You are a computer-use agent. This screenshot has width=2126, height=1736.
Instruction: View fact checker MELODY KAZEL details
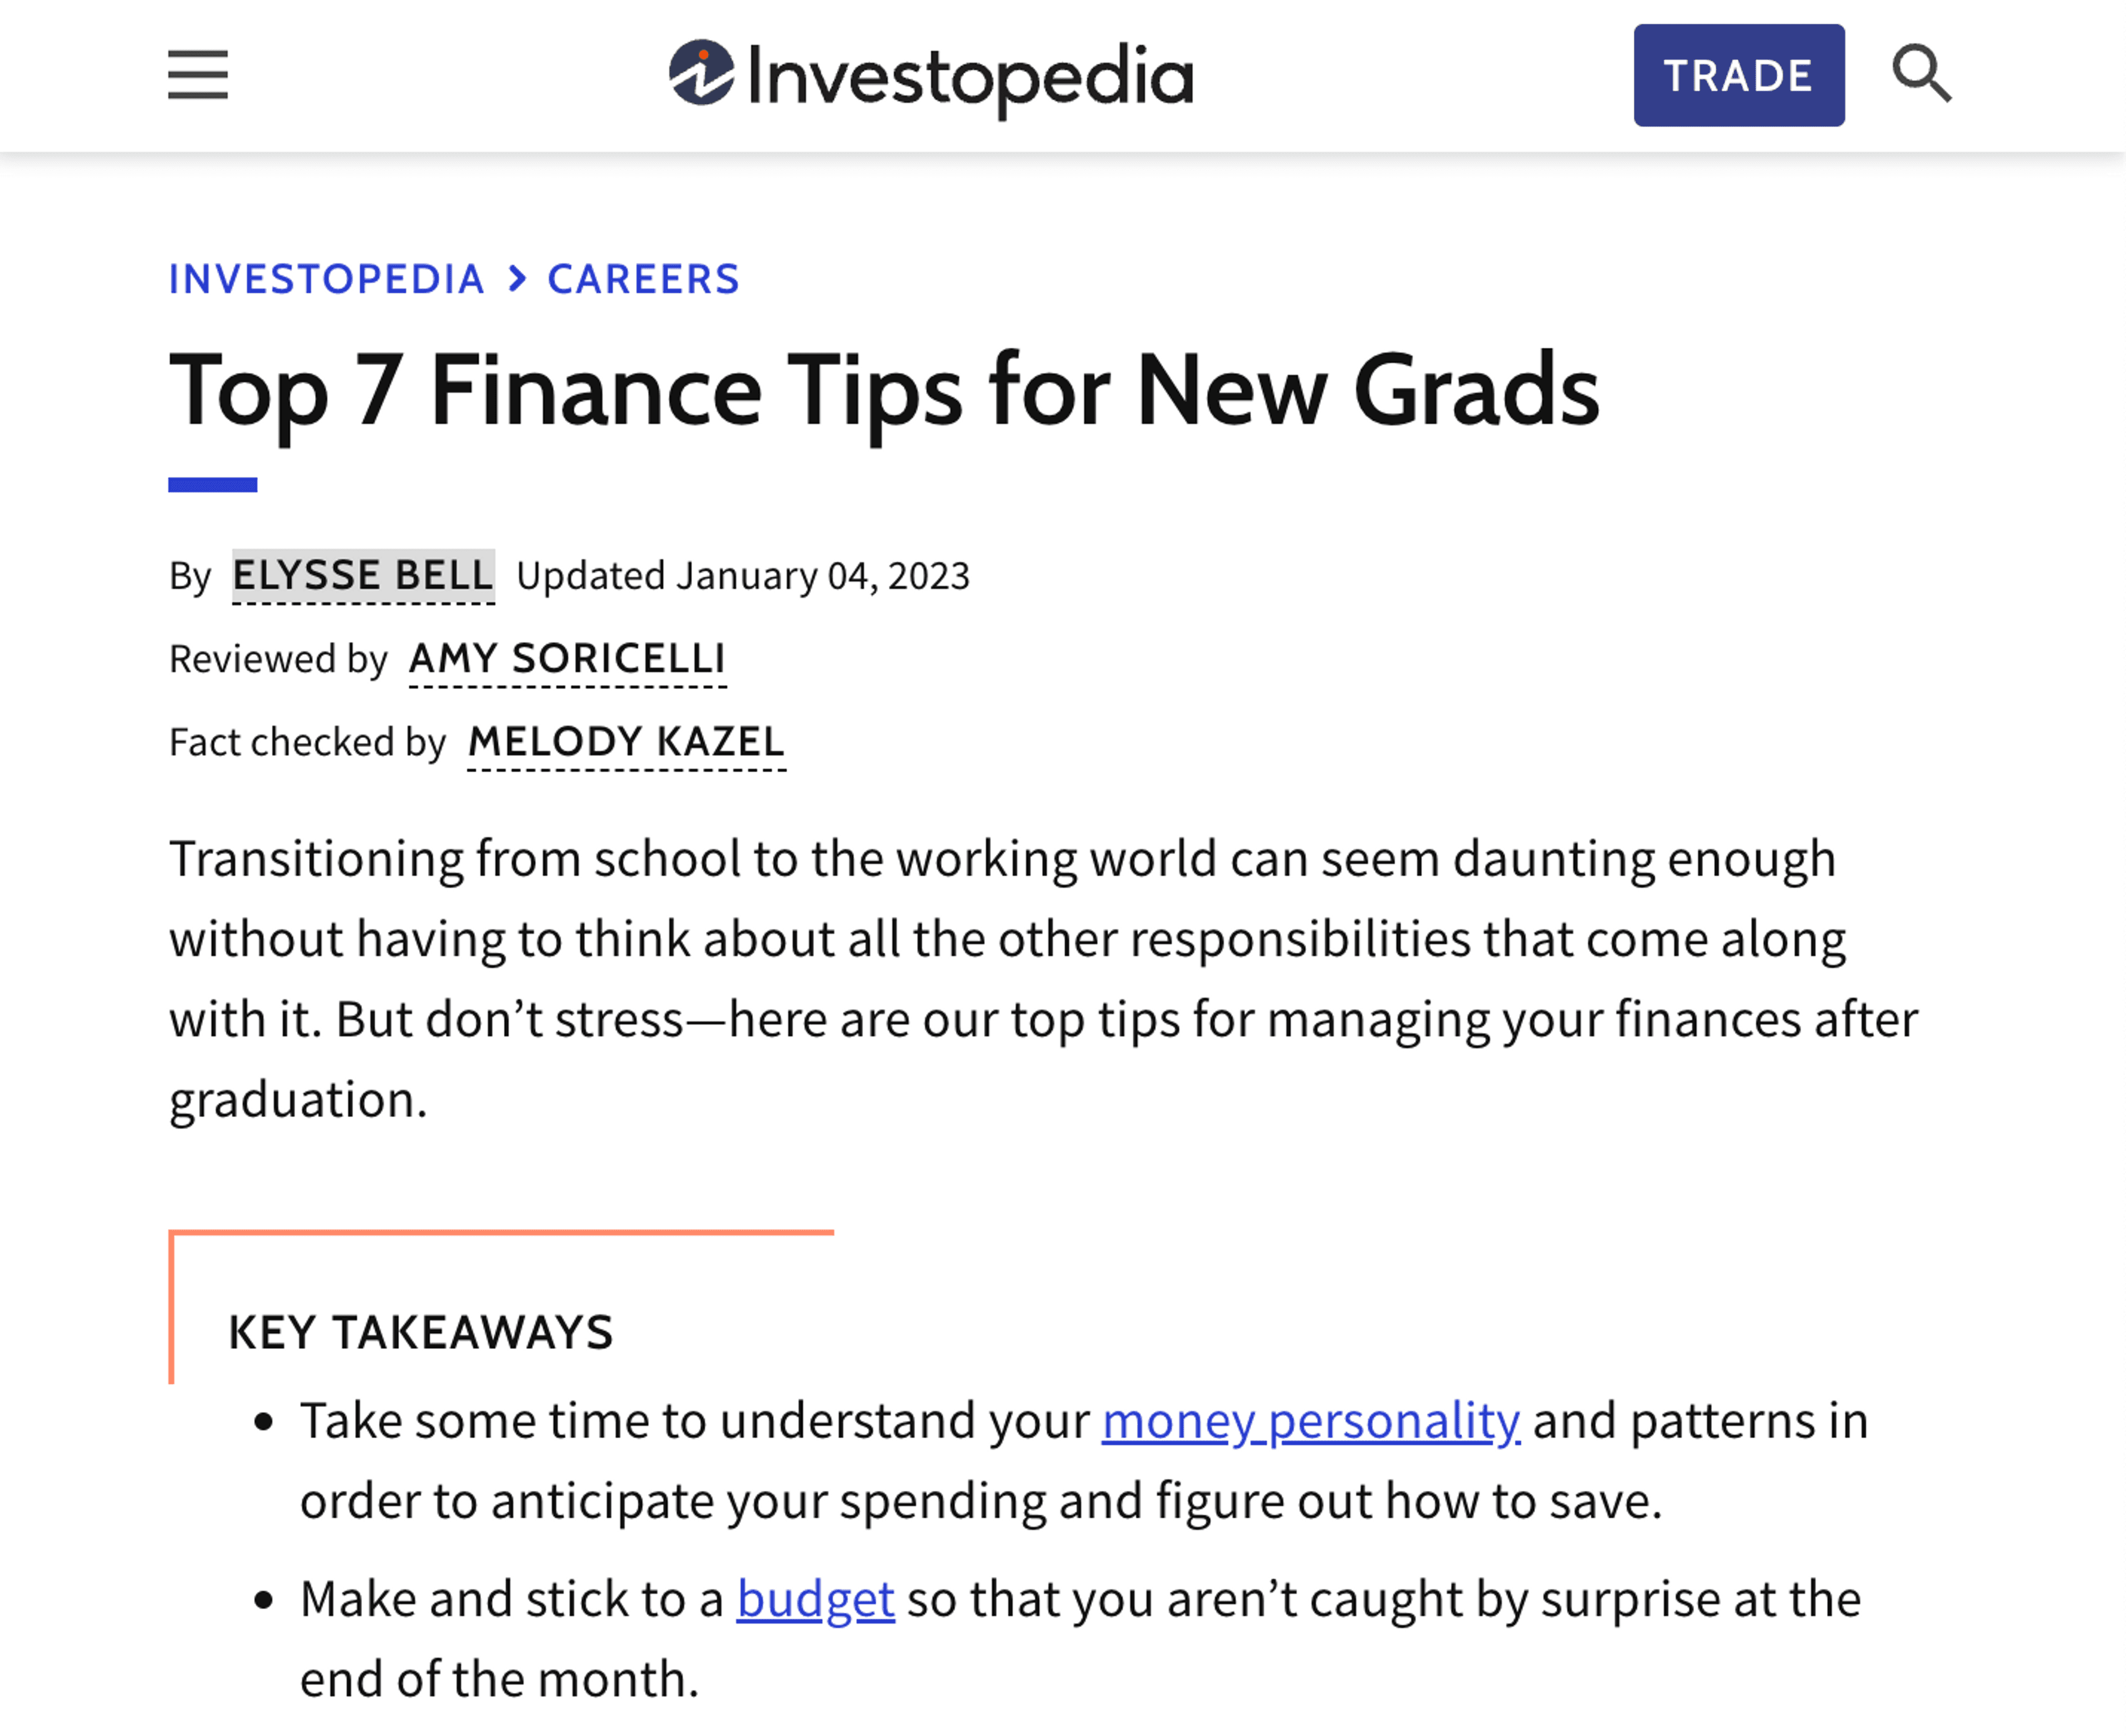[627, 742]
